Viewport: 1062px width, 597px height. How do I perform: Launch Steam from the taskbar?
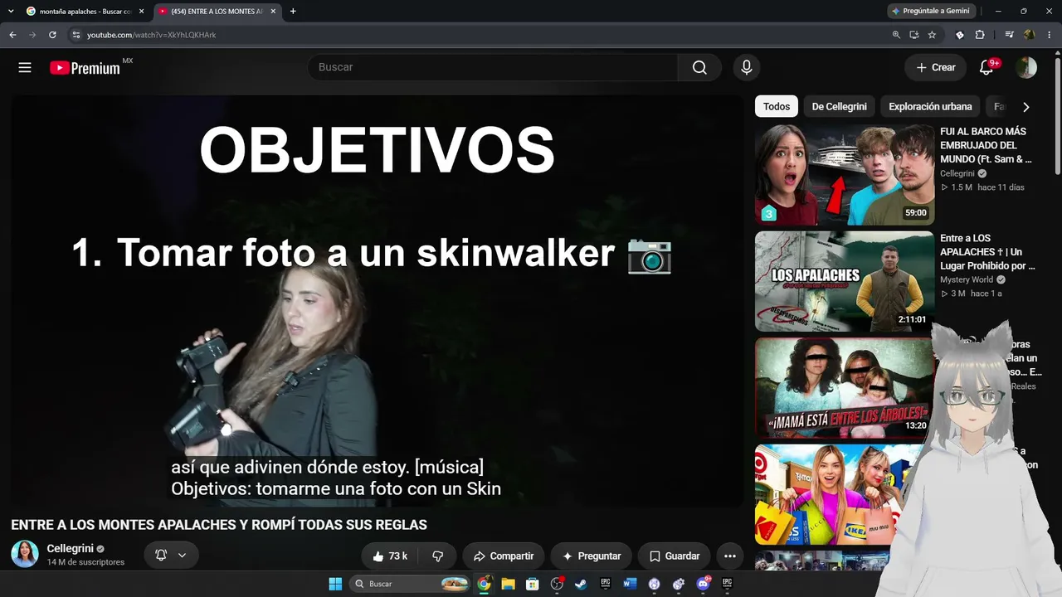click(x=581, y=584)
